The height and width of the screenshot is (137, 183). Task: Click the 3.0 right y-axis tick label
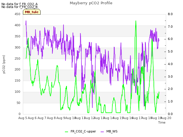[x=170, y=77]
